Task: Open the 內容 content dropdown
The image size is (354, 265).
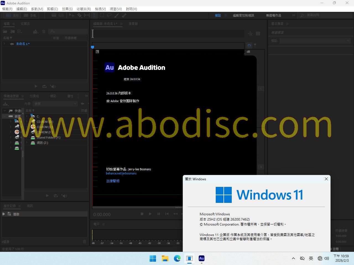Action: click(x=55, y=104)
